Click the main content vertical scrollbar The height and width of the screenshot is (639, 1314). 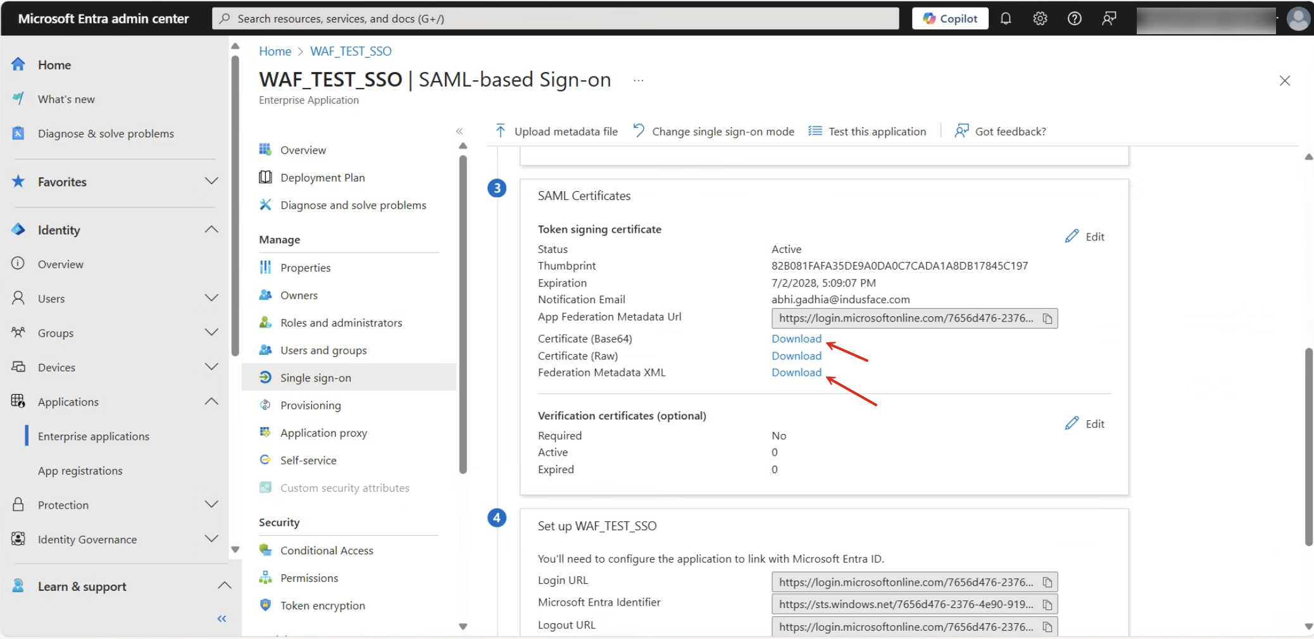coord(1308,447)
